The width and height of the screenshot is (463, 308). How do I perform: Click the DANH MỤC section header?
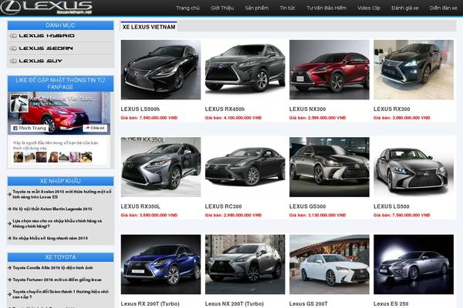60,25
